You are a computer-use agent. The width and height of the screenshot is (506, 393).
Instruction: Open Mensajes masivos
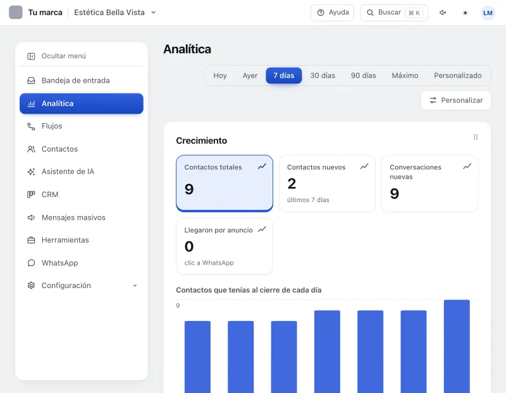tap(82, 217)
